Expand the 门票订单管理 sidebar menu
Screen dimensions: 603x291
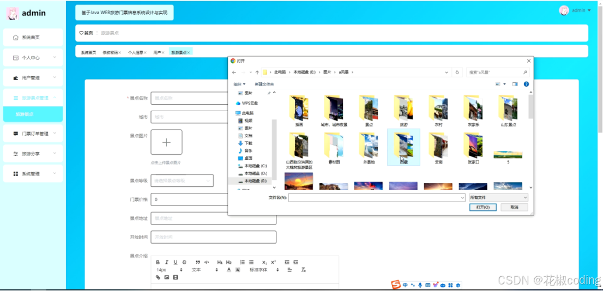pyautogui.click(x=33, y=134)
